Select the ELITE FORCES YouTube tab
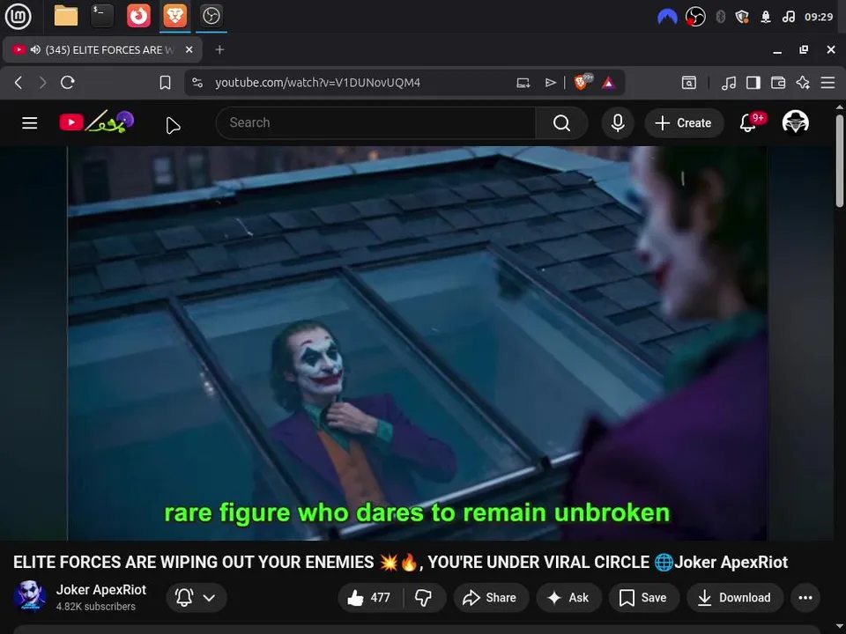The height and width of the screenshot is (634, 846). [102, 49]
